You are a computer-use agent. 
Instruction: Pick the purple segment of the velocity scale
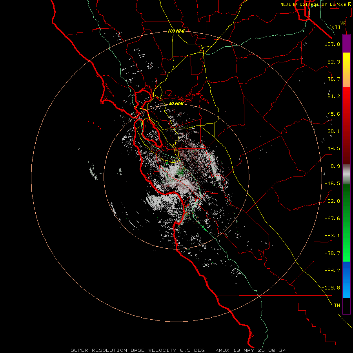[346, 44]
